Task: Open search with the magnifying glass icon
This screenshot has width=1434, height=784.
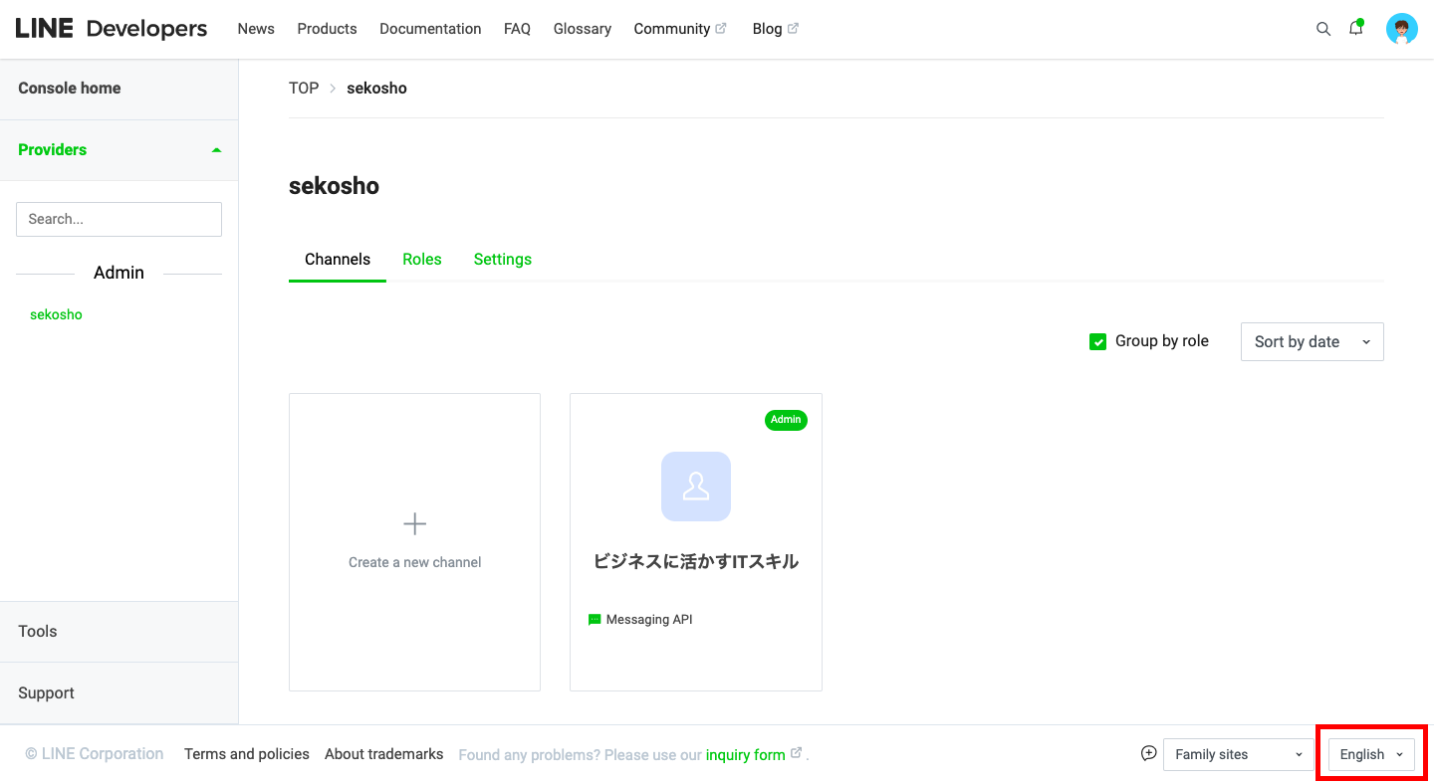Action: coord(1323,28)
